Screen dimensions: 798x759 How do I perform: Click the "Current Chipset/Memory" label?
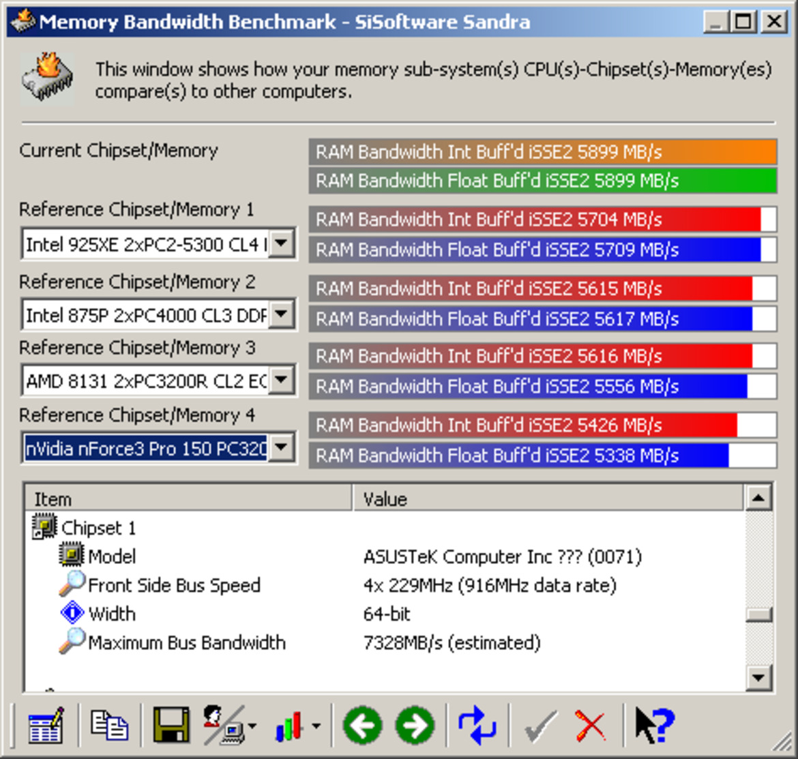[x=119, y=151]
